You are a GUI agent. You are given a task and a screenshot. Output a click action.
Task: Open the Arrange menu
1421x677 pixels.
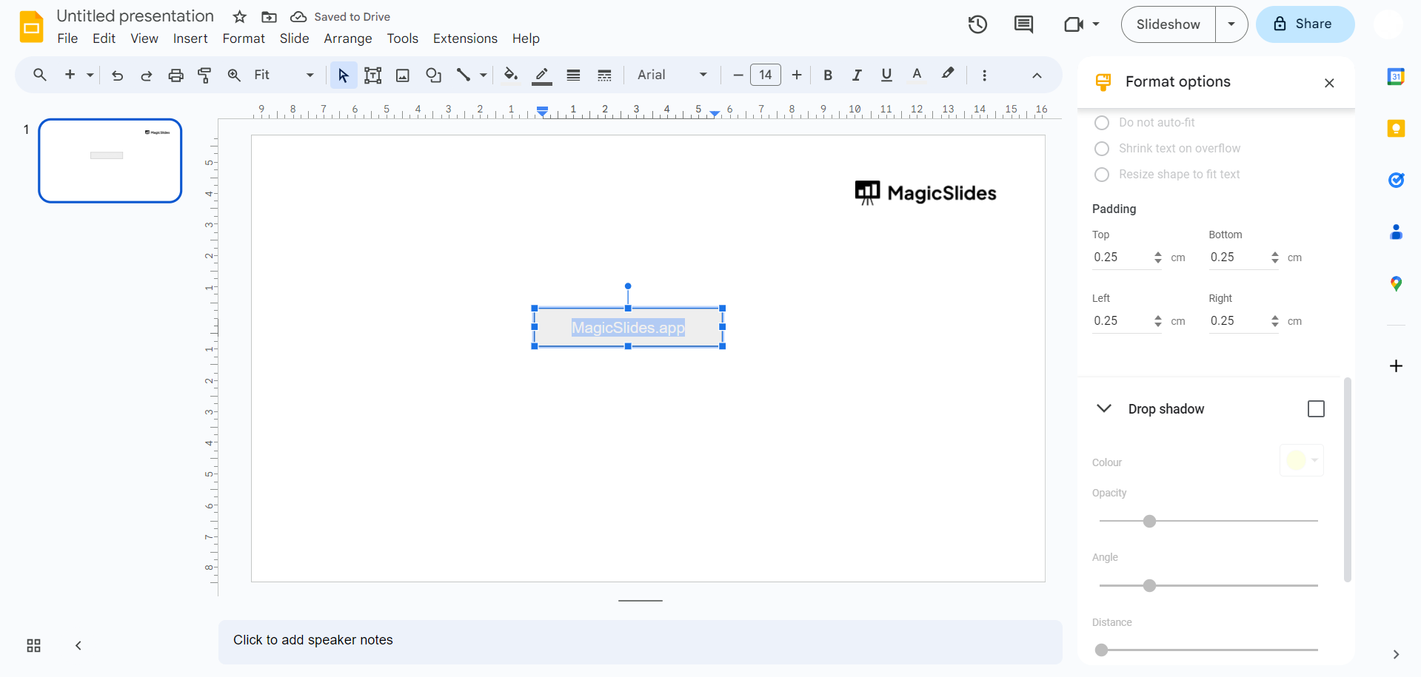[x=348, y=38]
